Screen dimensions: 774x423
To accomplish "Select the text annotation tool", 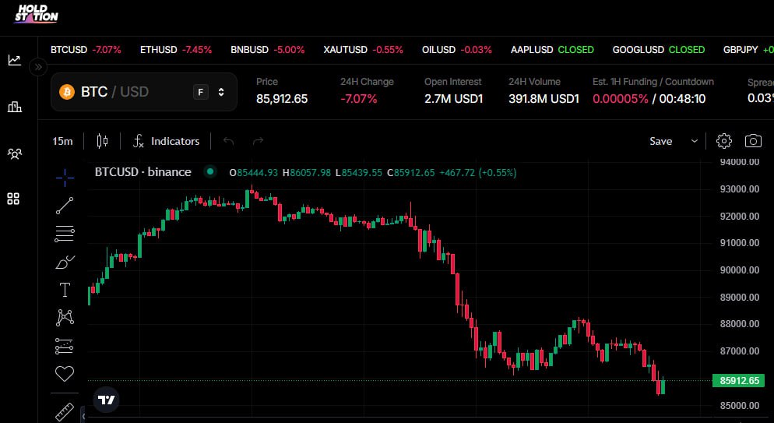I will point(65,290).
